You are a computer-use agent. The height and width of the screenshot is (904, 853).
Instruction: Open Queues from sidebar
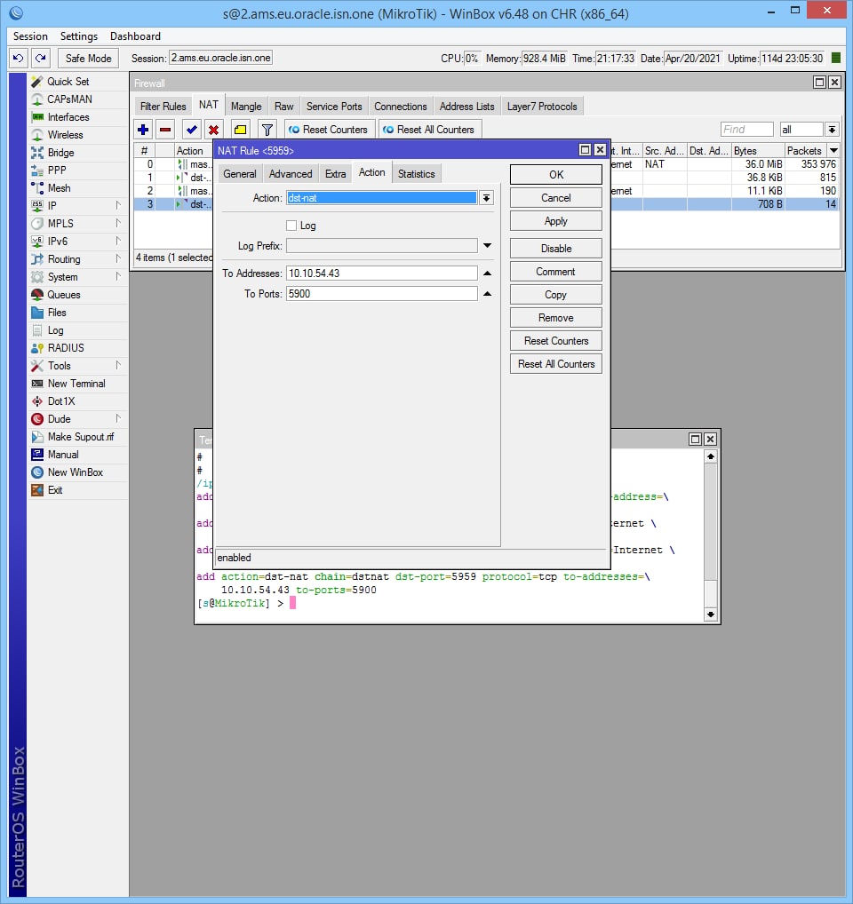pos(63,295)
